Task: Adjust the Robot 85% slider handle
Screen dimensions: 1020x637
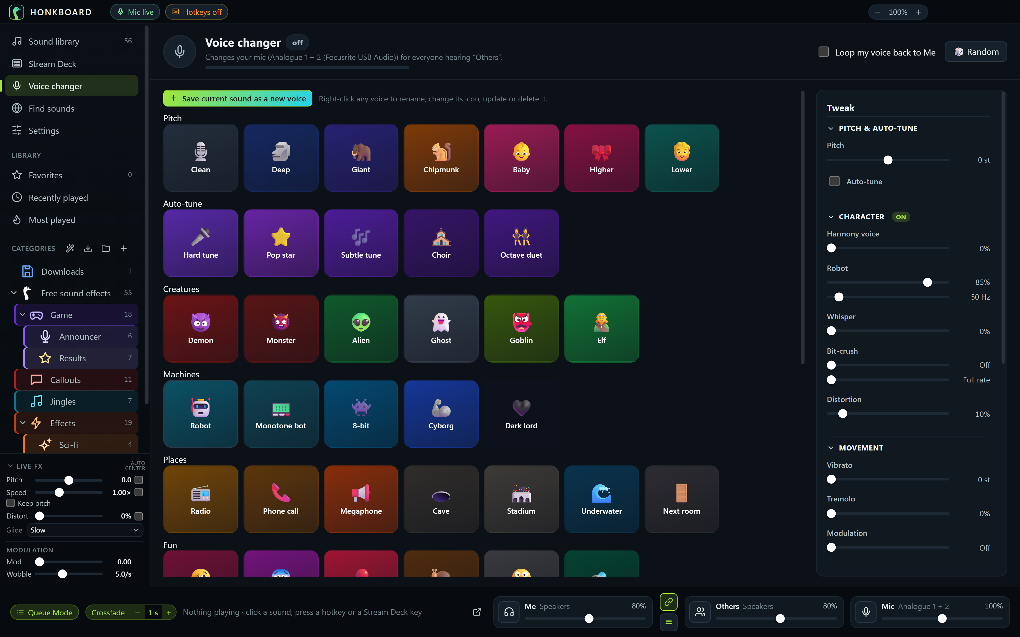Action: pyautogui.click(x=927, y=282)
